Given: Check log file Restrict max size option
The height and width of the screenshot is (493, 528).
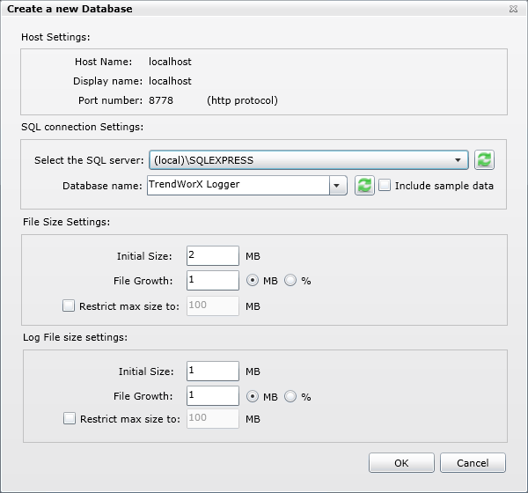Looking at the screenshot, I should (x=70, y=419).
